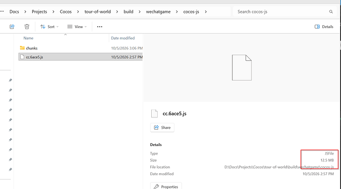Focus the Search cocos-js field

click(x=285, y=12)
